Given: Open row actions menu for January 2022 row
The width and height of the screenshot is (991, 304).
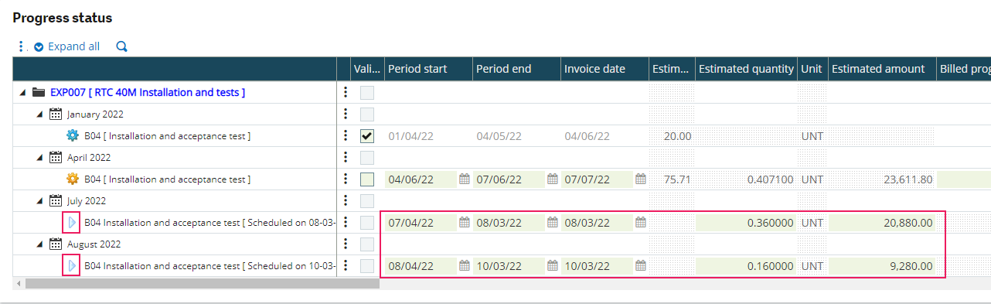Looking at the screenshot, I should tap(345, 114).
